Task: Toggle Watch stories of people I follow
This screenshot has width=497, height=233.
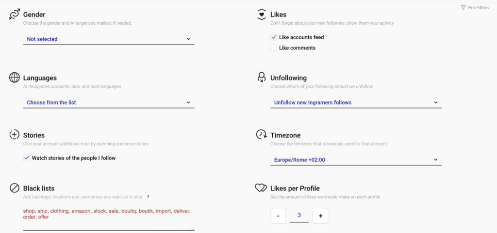Action: coord(27,158)
